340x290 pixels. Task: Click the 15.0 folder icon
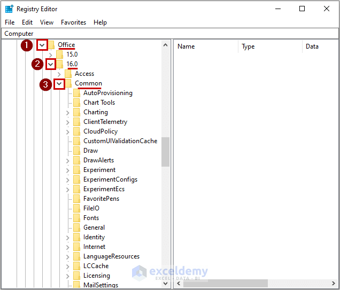[59, 54]
